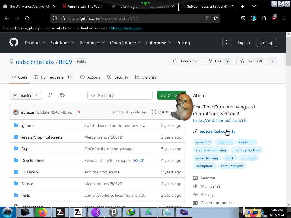Open the Firefox hamburger menu

[284, 18]
